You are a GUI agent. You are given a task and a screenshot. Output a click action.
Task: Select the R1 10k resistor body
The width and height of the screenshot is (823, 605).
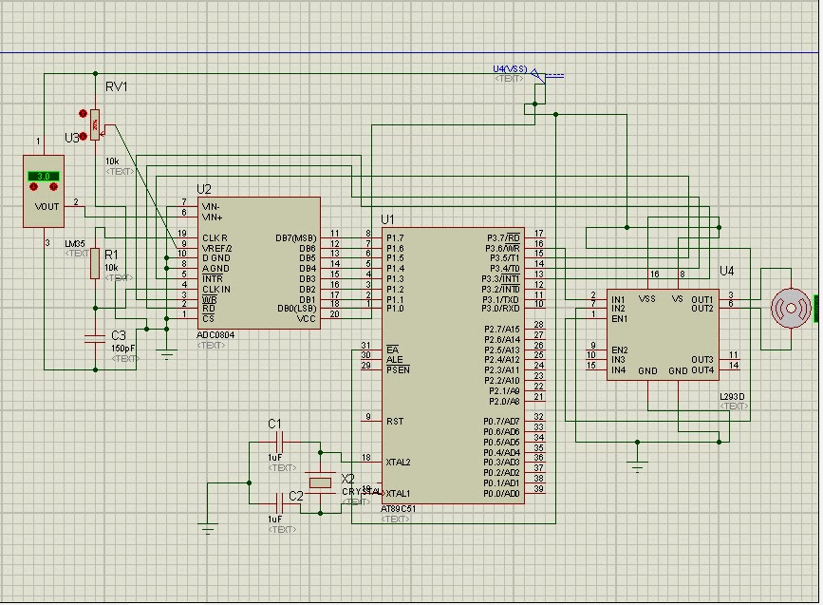pos(95,264)
